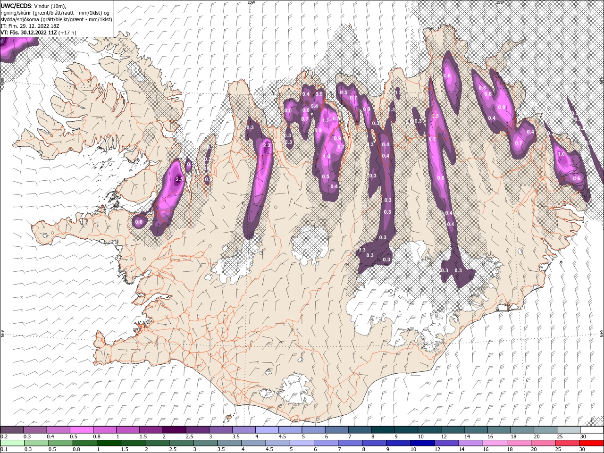Click the '0.2' legend label
Viewport: 604px width, 453px height.
point(4,437)
